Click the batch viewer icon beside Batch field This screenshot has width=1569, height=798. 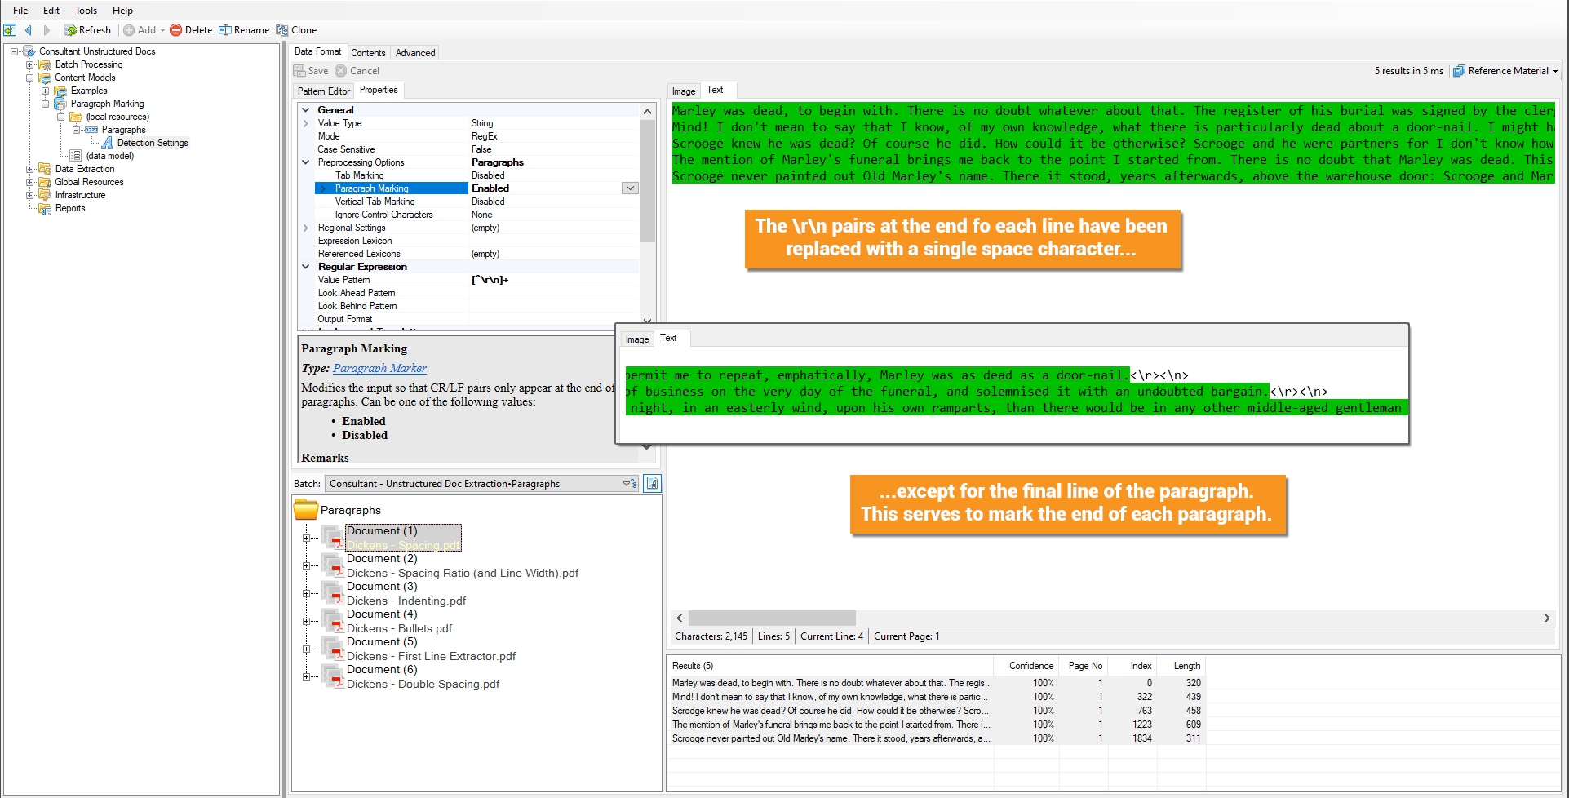[652, 484]
